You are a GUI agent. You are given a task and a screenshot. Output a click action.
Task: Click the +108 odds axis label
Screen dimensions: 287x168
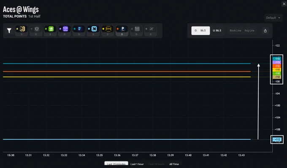(277, 129)
